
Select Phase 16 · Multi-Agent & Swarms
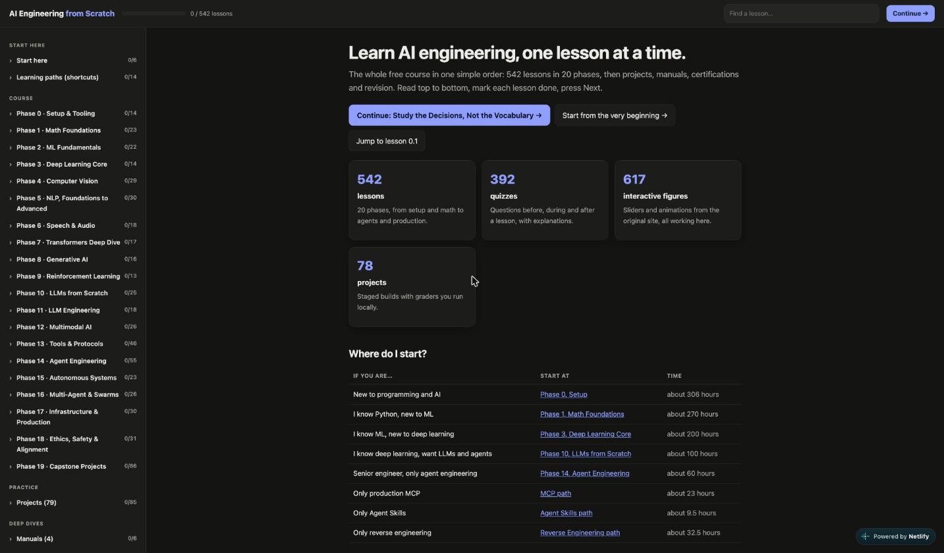(x=72, y=395)
